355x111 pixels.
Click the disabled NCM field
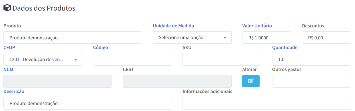point(58,81)
